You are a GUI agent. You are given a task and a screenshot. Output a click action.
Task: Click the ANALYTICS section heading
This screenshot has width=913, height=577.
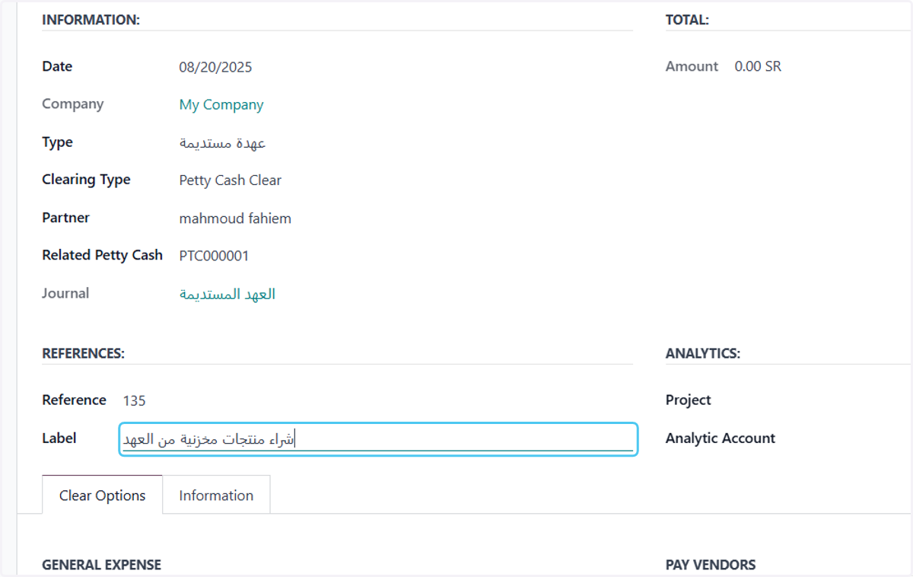(702, 353)
